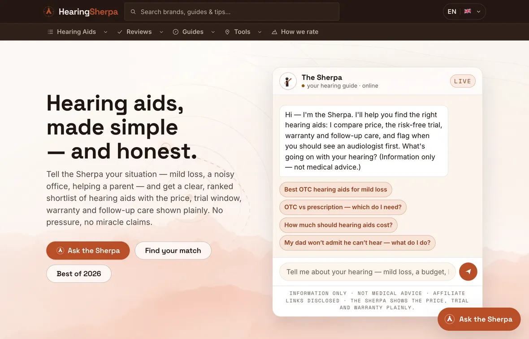This screenshot has height=339, width=529.
Task: Open the HearingSherpa home link text
Action: (88, 12)
